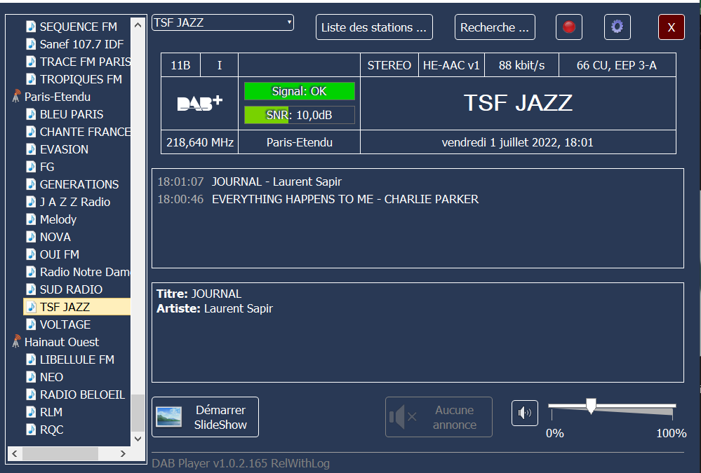Open settings via the gear icon

tap(617, 27)
